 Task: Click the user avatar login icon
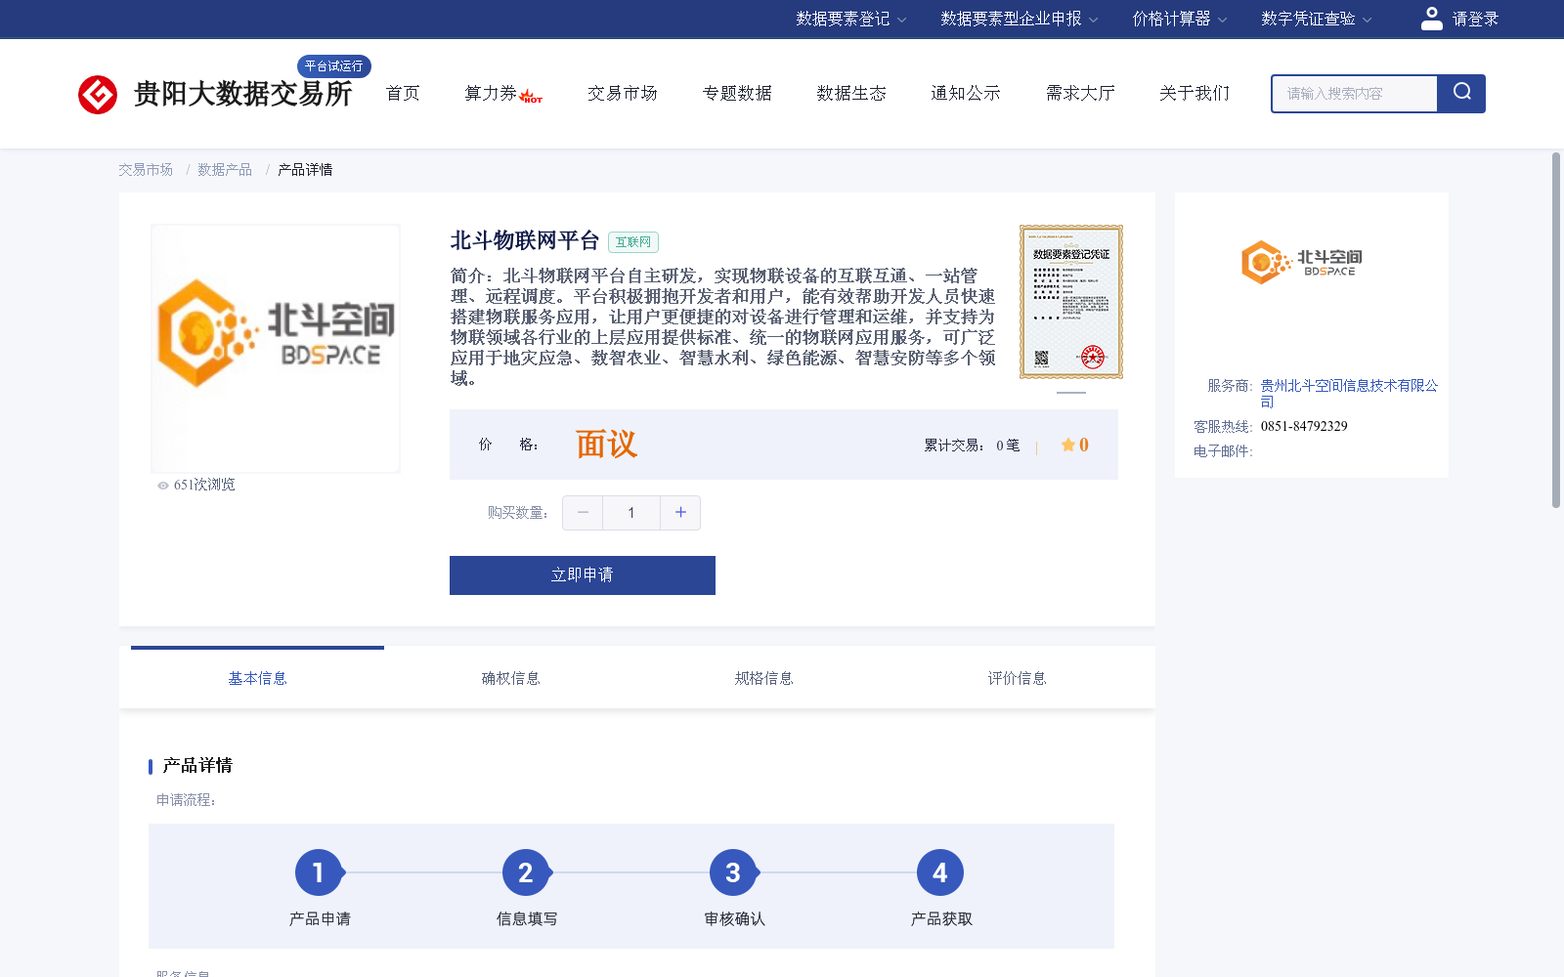(1431, 19)
